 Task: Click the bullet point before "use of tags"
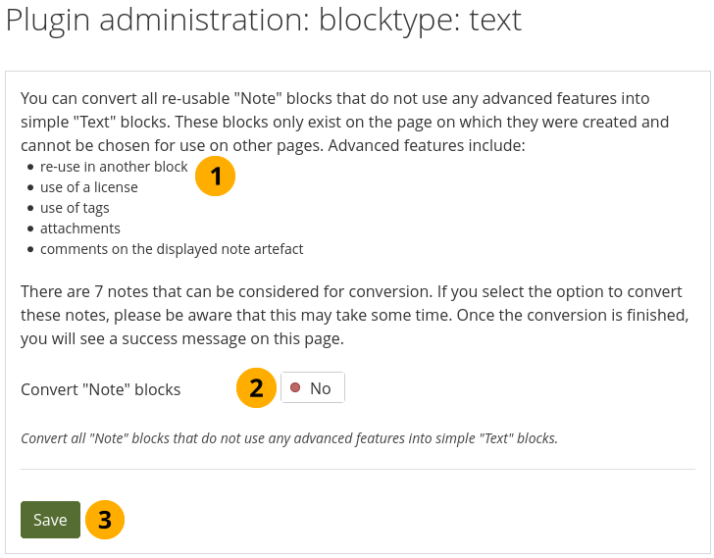point(30,208)
